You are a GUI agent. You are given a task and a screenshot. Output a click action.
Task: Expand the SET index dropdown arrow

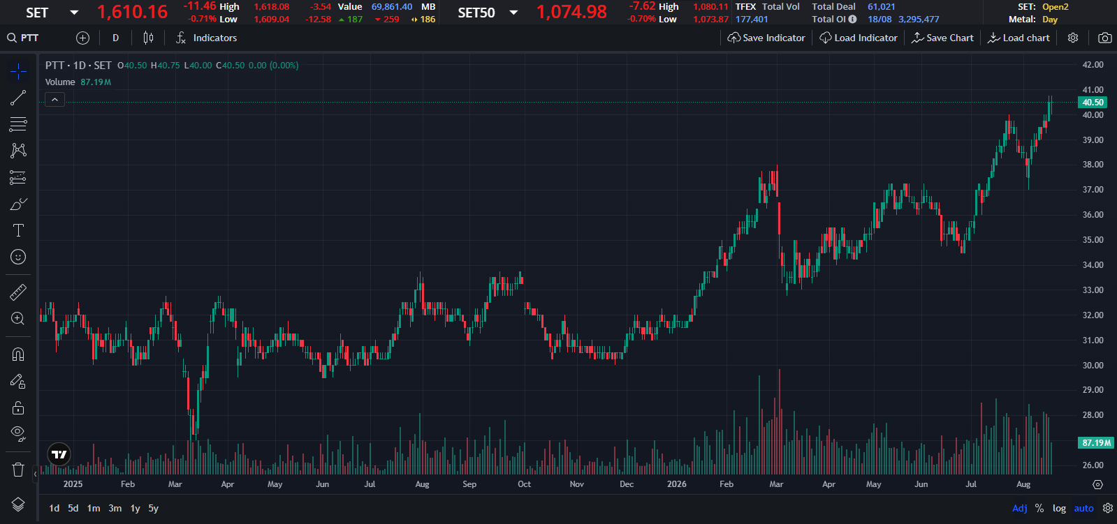74,13
